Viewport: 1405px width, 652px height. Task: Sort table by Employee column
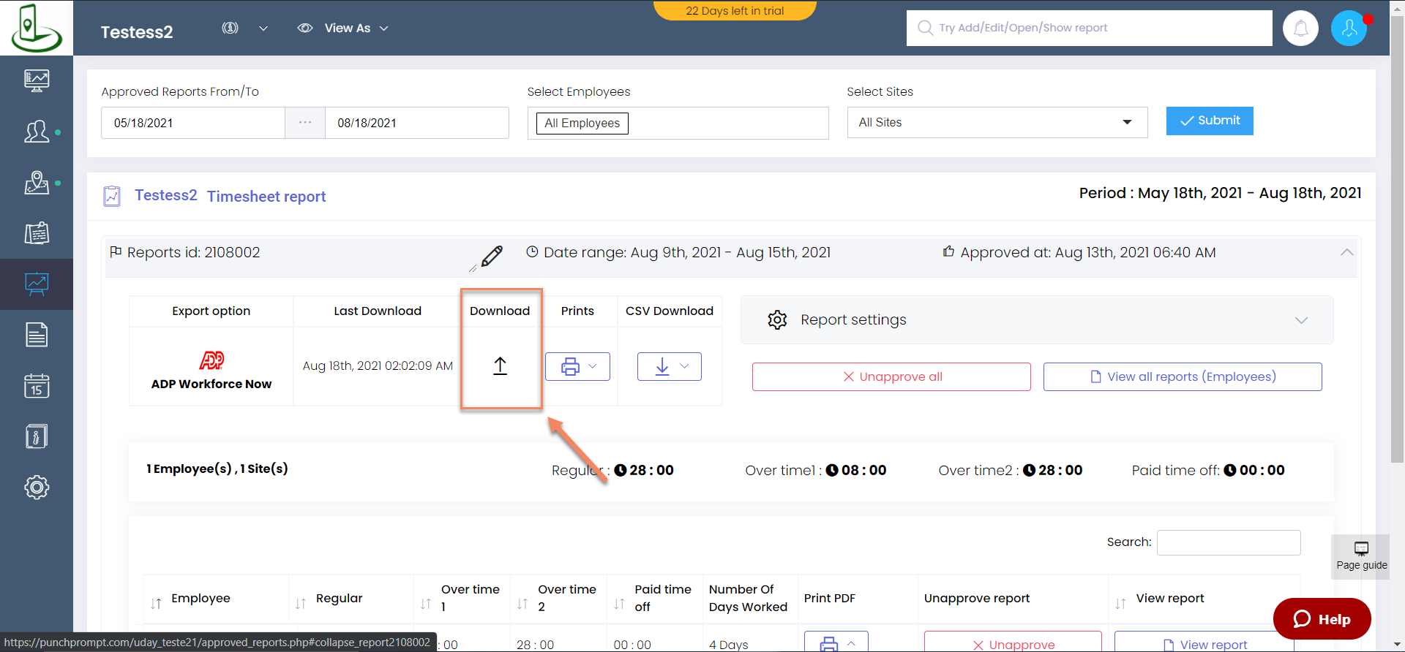point(201,599)
